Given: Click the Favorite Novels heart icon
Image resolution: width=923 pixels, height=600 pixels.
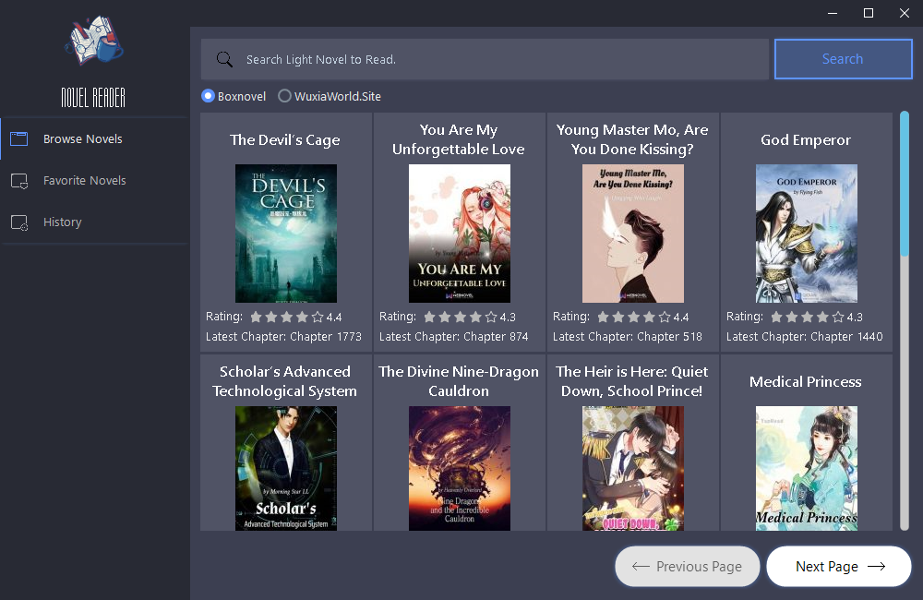Looking at the screenshot, I should pyautogui.click(x=19, y=181).
